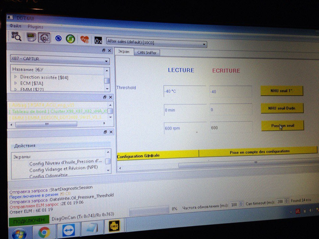319x239 pixels.
Task: Select the Tableau de bord Cluster entry
Action: 58,112
